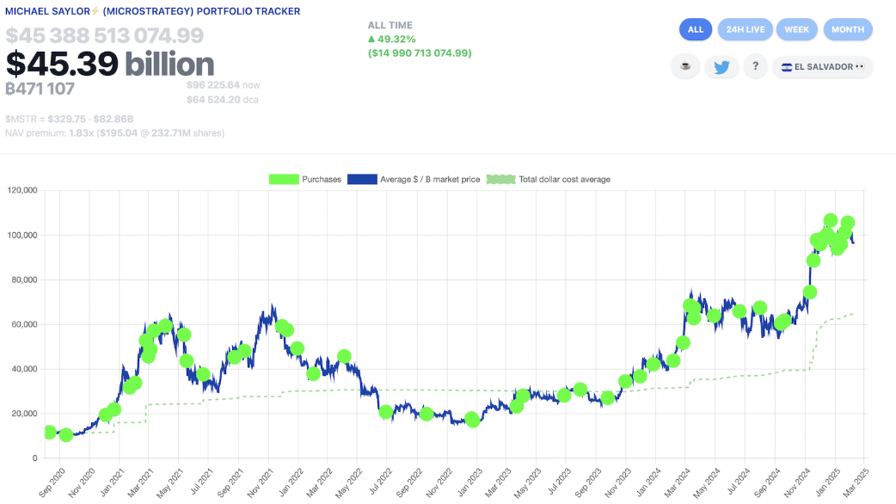Click the ALL TIME label
The image size is (896, 504).
(390, 25)
